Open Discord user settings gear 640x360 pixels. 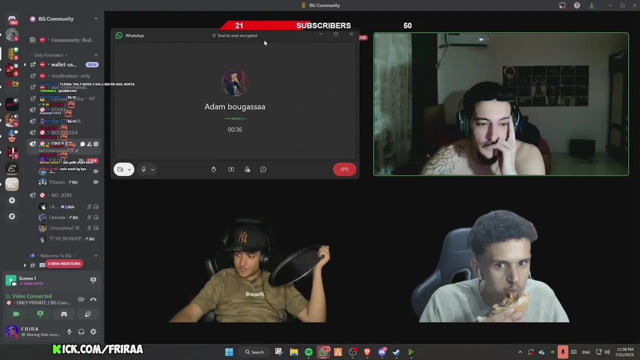click(x=93, y=331)
